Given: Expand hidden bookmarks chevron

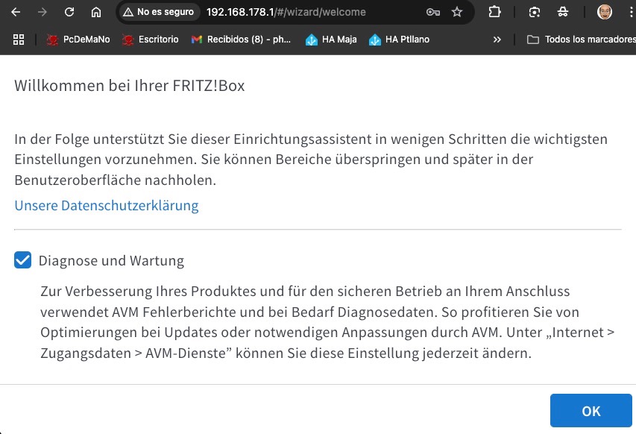Looking at the screenshot, I should tap(497, 40).
